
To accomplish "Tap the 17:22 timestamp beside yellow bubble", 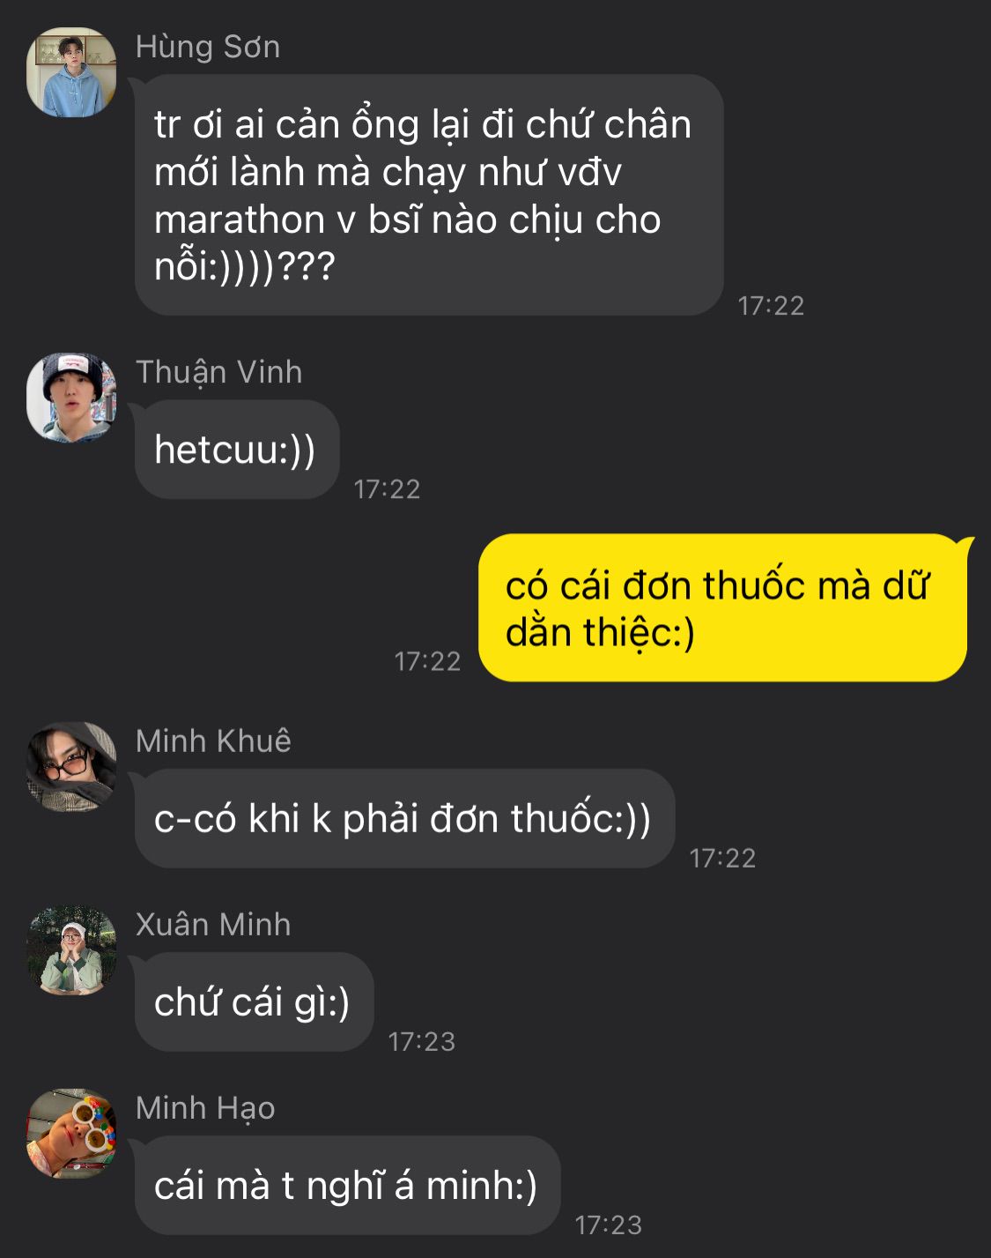I will 427,661.
